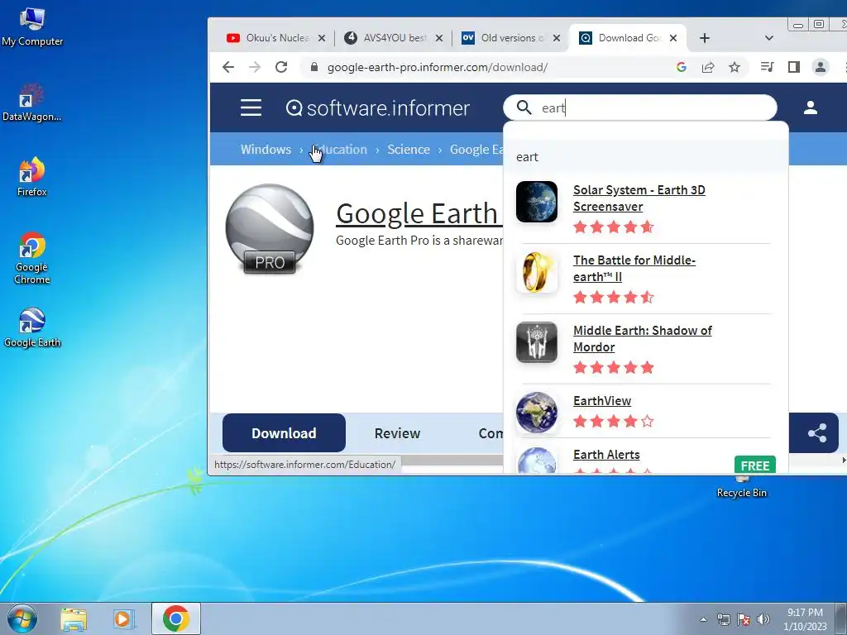
Task: Open the DataWagon desktop shortcut
Action: coord(32,103)
